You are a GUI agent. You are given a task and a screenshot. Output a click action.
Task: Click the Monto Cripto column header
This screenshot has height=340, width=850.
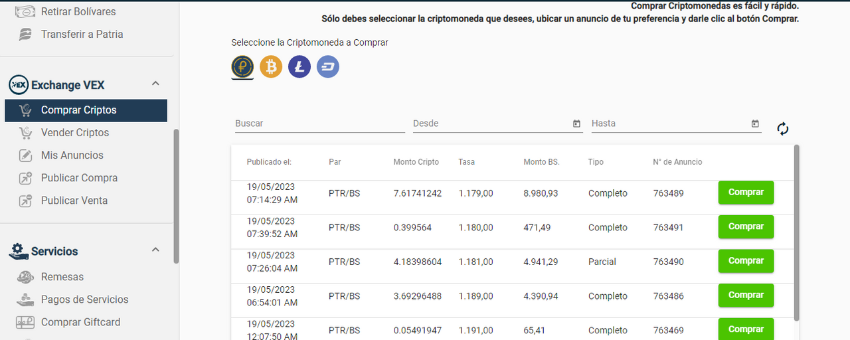tap(416, 162)
